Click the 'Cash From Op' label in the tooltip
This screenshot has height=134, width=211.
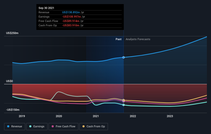coord(48,25)
